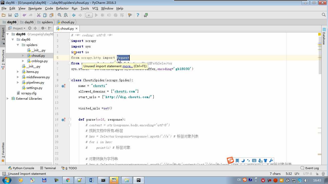Click the green chip toolbar icon
Screen dimensions: 328x184
click(146, 15)
